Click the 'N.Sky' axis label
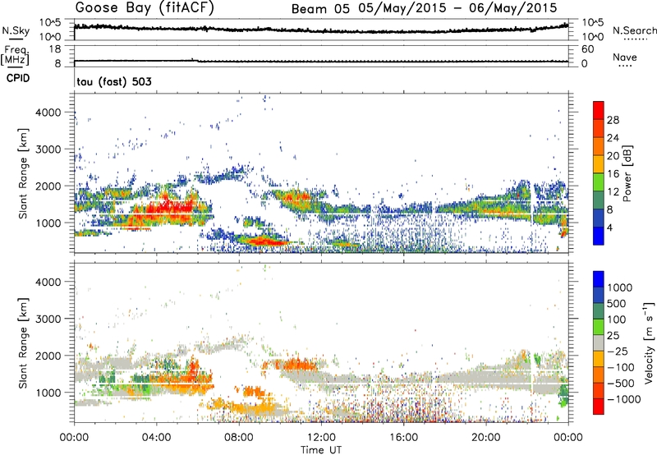Screen dimensions: 657x455 16,30
